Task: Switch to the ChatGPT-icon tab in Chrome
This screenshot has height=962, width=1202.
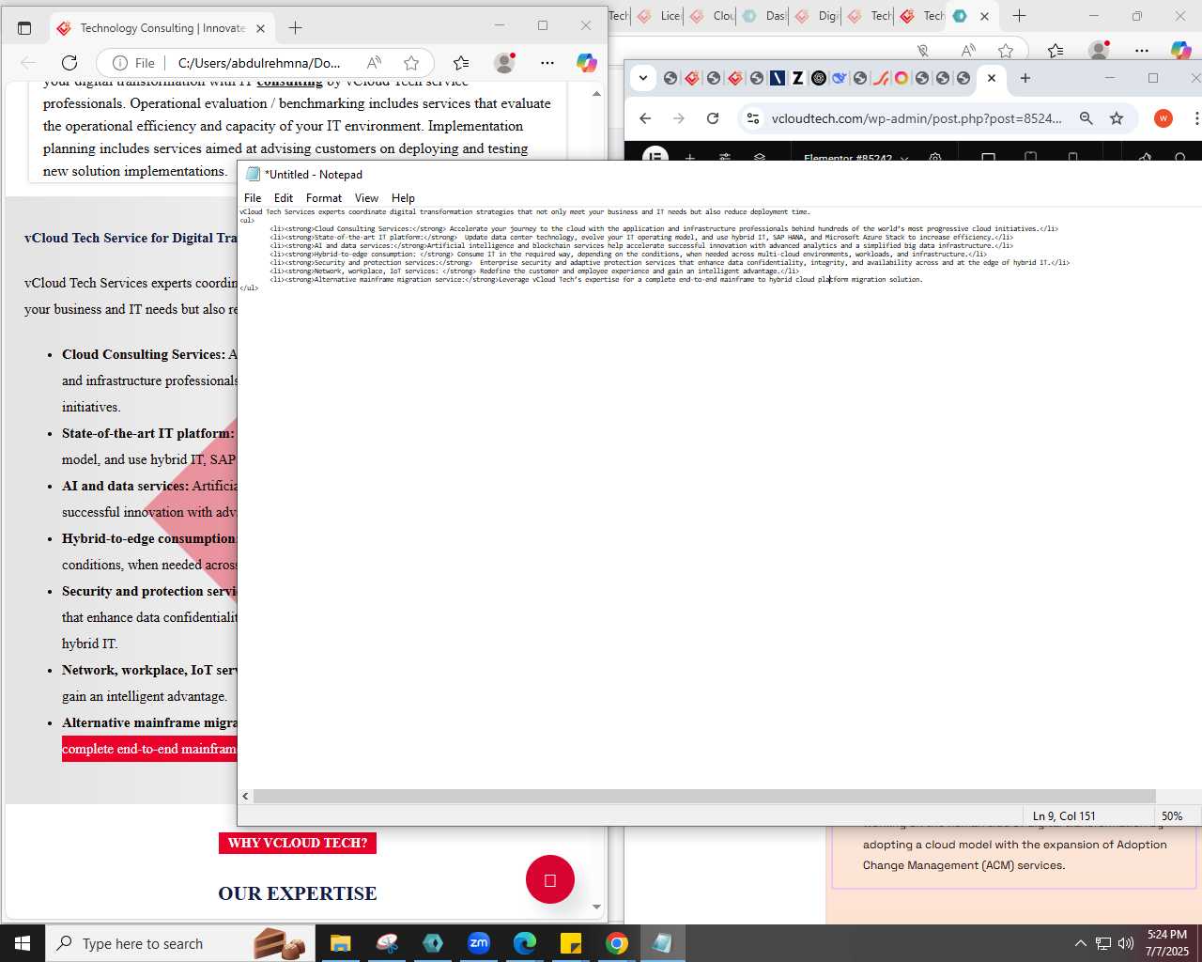Action: (x=819, y=78)
